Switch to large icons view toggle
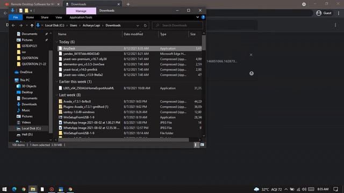 tap(202, 145)
